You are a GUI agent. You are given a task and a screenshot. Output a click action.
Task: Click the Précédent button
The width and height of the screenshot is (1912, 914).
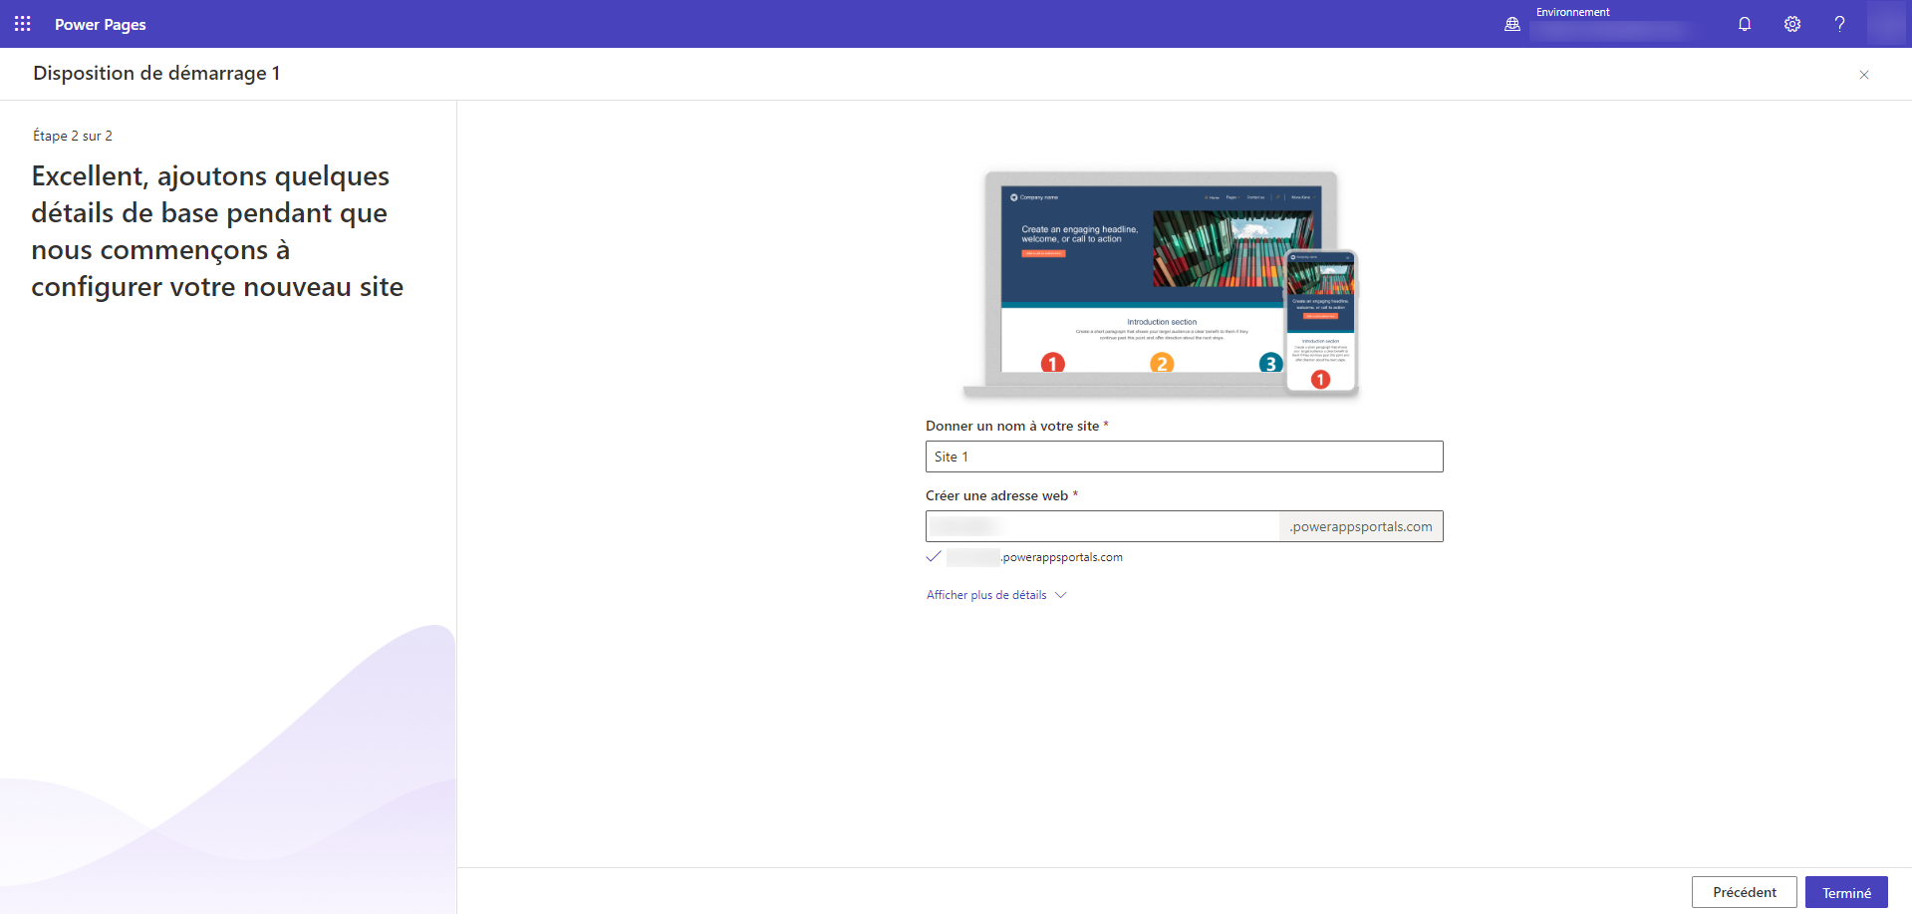pos(1744,892)
